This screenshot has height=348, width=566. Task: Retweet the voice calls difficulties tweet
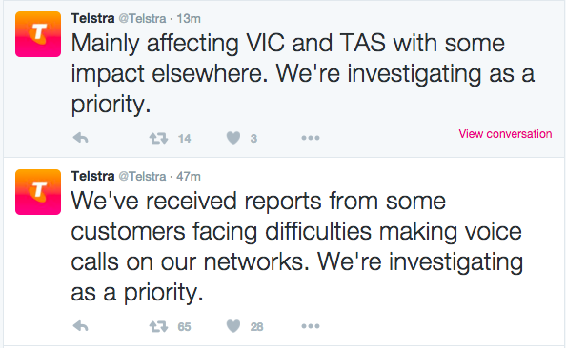[x=158, y=326]
